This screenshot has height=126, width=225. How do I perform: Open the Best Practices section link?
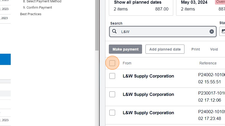[x=31, y=14]
